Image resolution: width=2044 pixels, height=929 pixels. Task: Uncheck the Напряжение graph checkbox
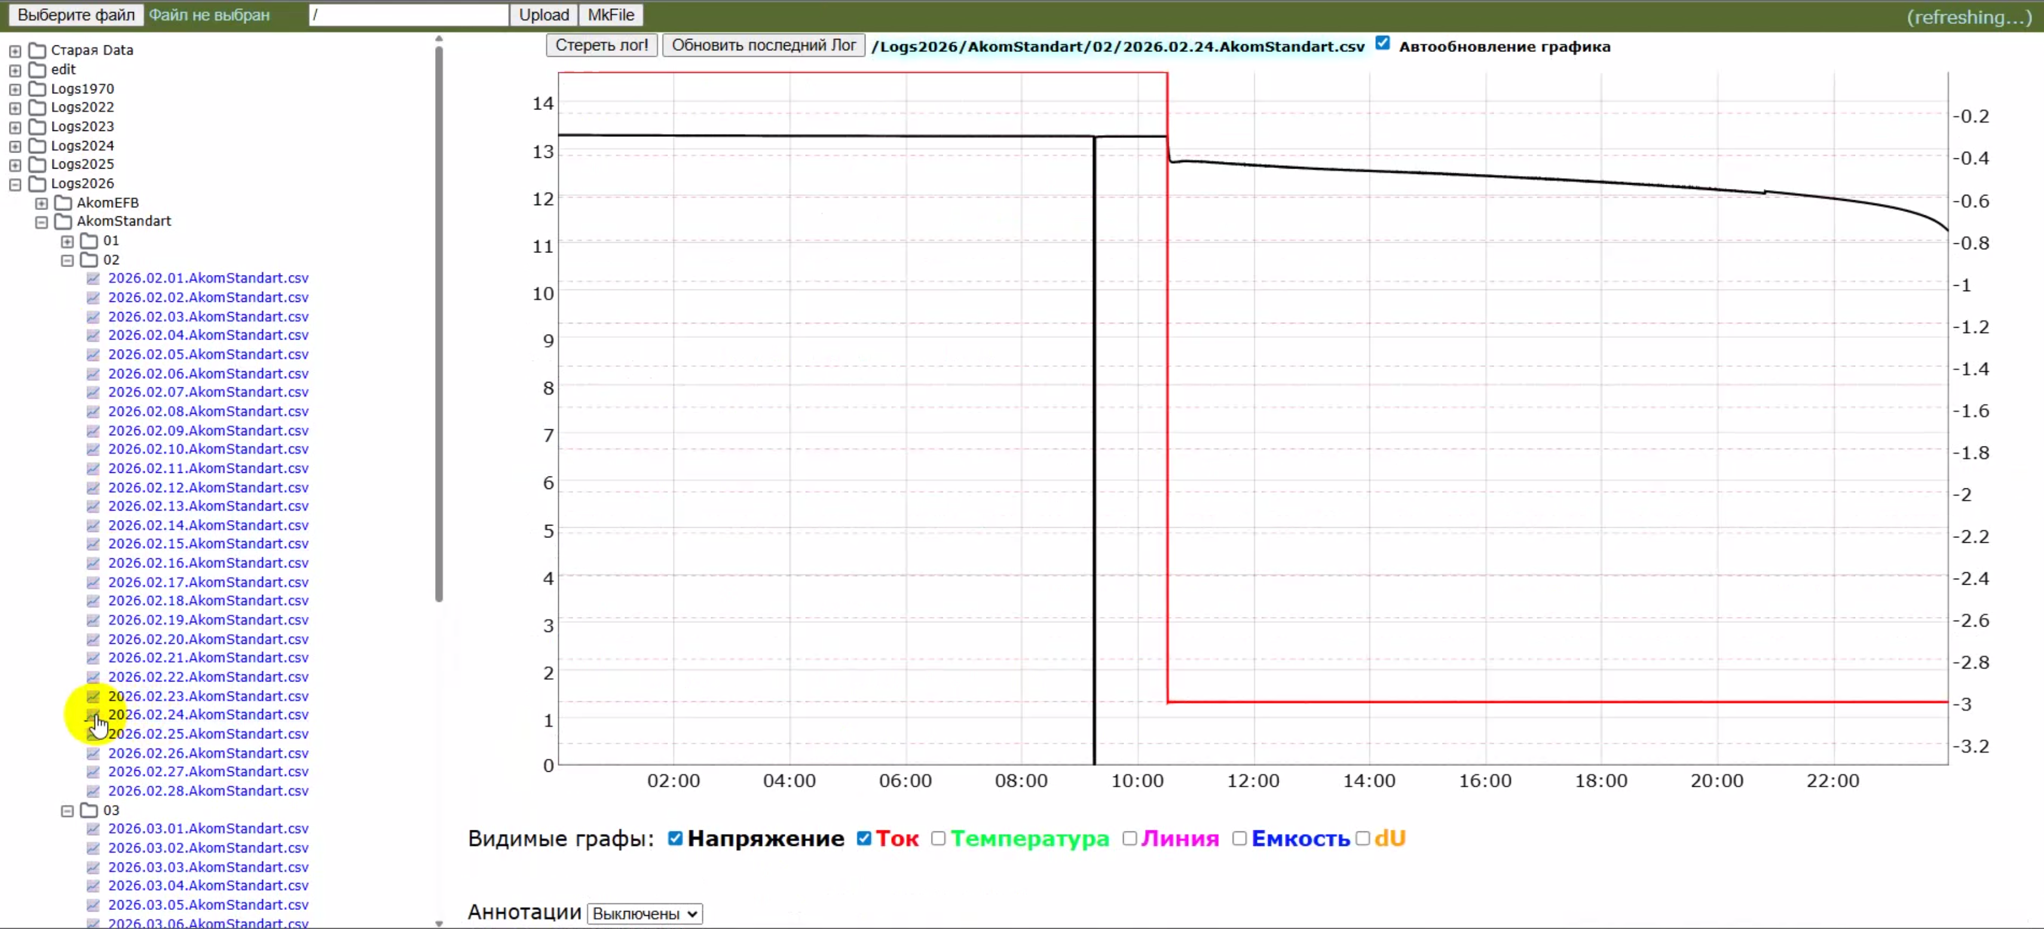click(x=675, y=839)
